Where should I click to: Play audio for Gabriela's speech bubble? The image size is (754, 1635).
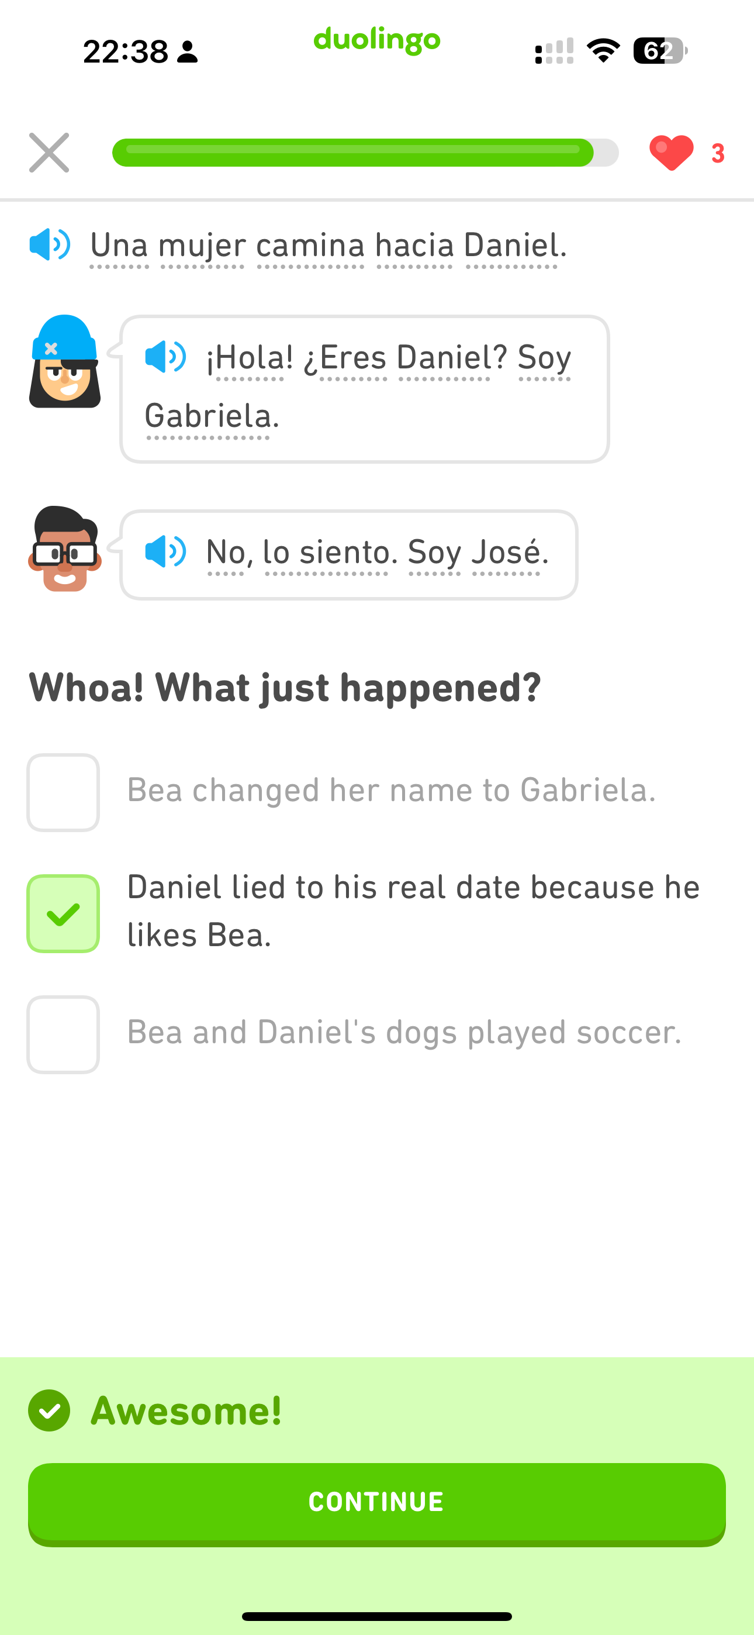tap(165, 357)
